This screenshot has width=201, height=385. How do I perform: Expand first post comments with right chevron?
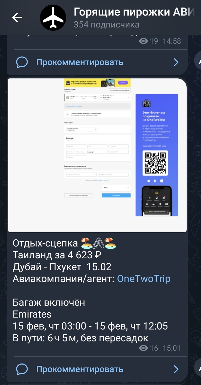click(x=176, y=62)
